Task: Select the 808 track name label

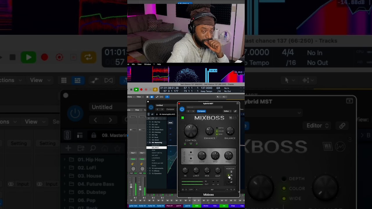Action: [x=197, y=206]
